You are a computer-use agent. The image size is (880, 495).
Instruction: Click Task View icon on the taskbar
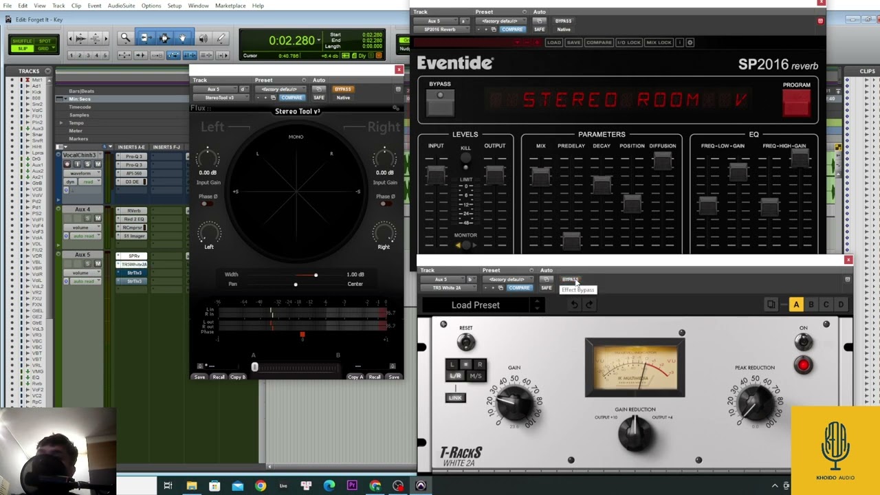pos(168,486)
